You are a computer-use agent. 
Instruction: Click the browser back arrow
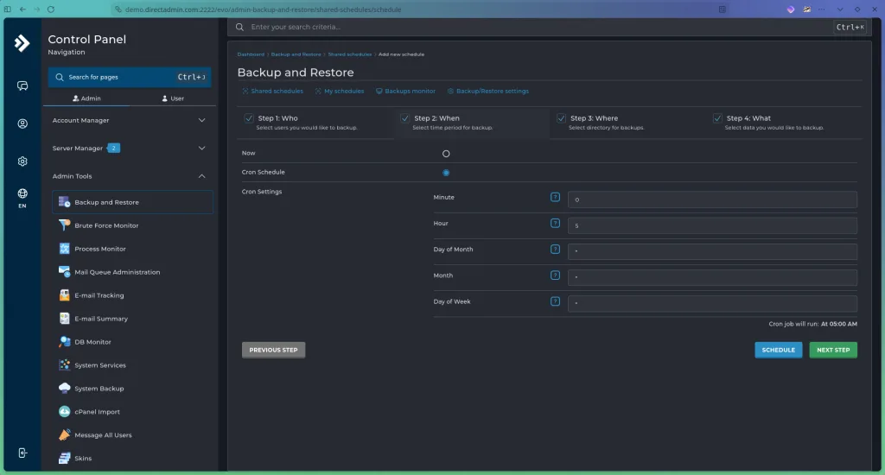point(22,9)
